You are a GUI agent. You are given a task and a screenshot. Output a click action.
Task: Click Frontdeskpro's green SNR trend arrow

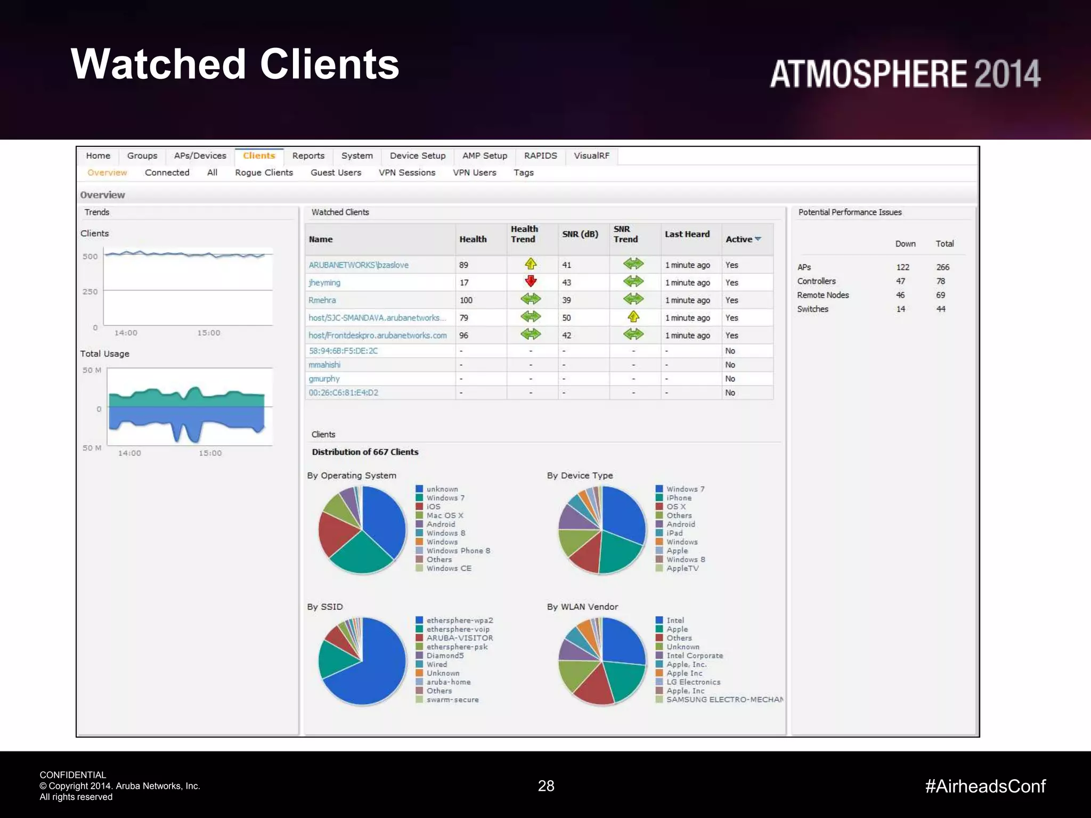click(x=633, y=334)
